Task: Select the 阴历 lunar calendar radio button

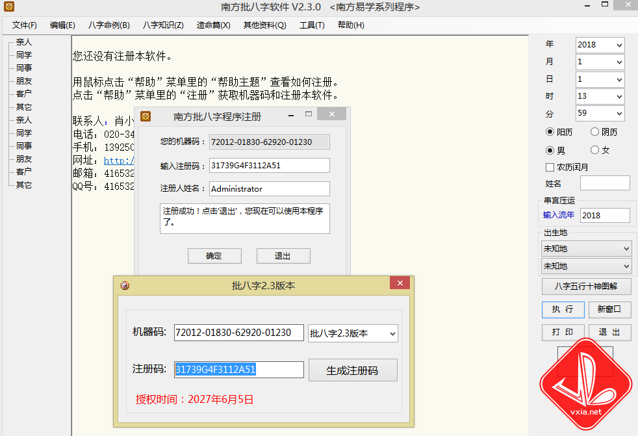Action: click(594, 132)
